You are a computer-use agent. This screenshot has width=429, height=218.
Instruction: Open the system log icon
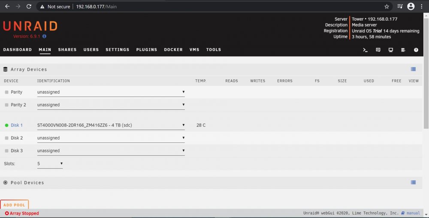pyautogui.click(x=403, y=50)
